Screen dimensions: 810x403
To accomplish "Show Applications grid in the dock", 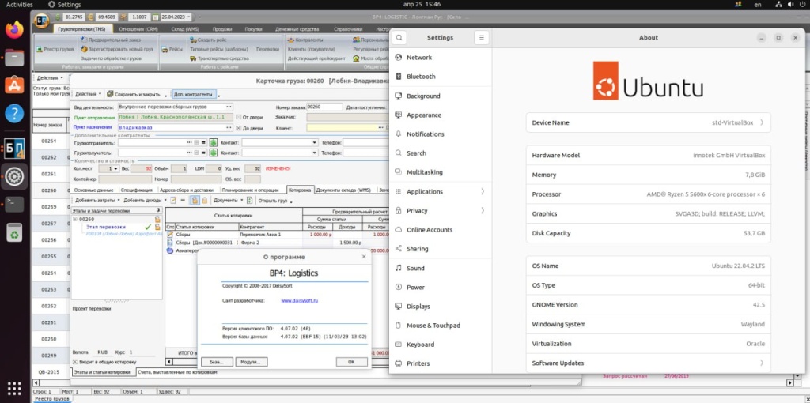I will coord(14,389).
